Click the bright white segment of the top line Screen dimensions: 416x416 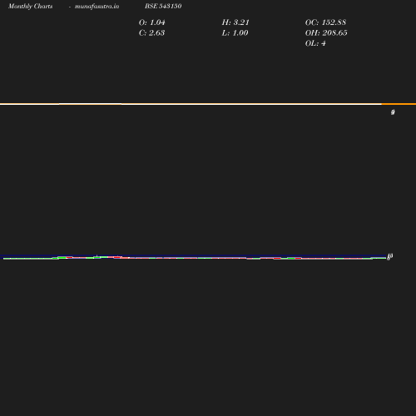click(90, 104)
